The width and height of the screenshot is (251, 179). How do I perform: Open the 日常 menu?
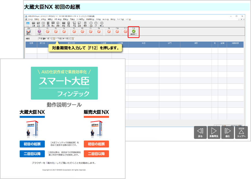point(43,19)
